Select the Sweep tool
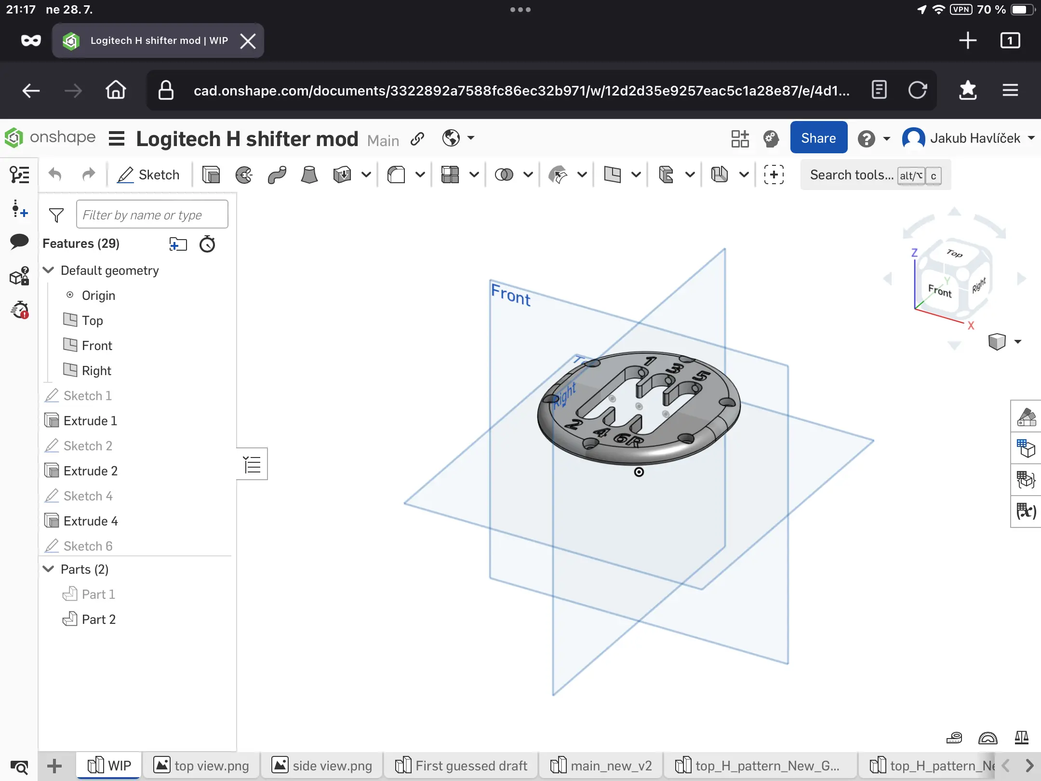Viewport: 1041px width, 781px height. click(x=277, y=175)
